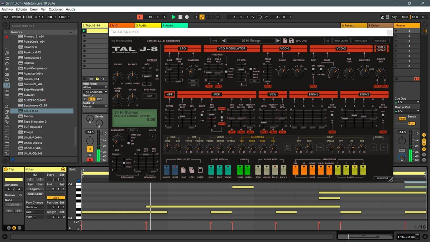
Task: Go to the previous TAL J-8 preset
Action: click(x=224, y=41)
